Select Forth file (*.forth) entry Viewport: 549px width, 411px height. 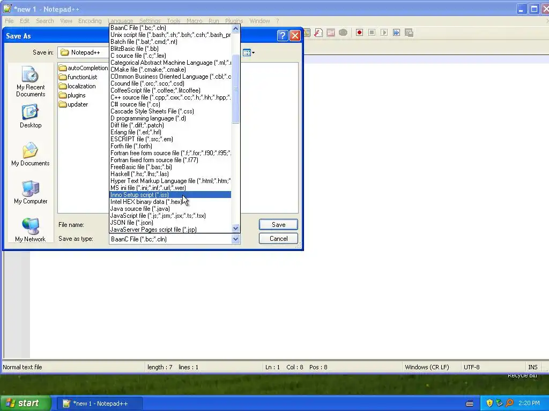[170, 146]
